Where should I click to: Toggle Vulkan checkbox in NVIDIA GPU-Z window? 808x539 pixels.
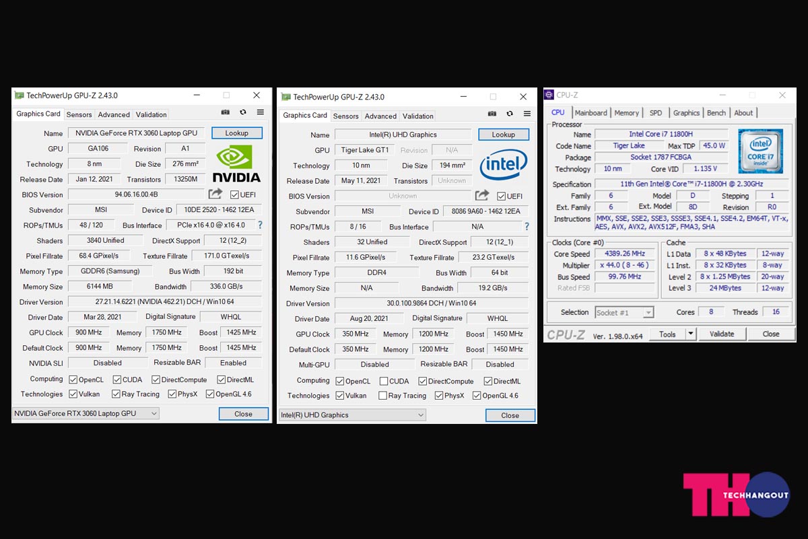point(73,394)
